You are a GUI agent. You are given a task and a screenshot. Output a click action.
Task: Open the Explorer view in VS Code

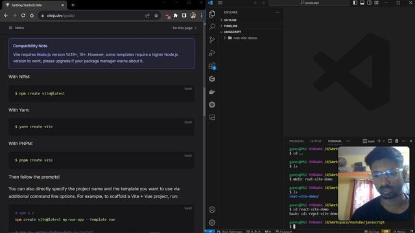[212, 14]
